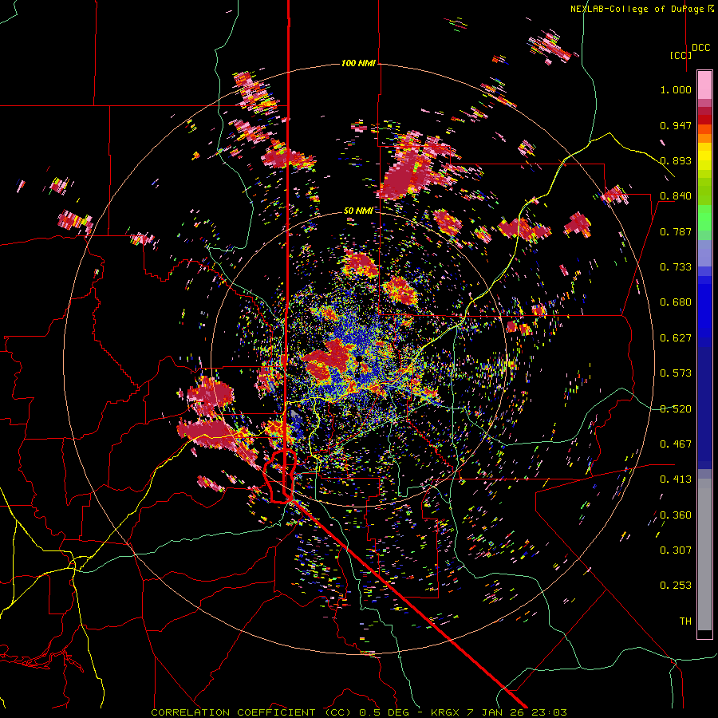Image resolution: width=718 pixels, height=718 pixels.
Task: Select the 0.467 scale value
Action: (676, 444)
